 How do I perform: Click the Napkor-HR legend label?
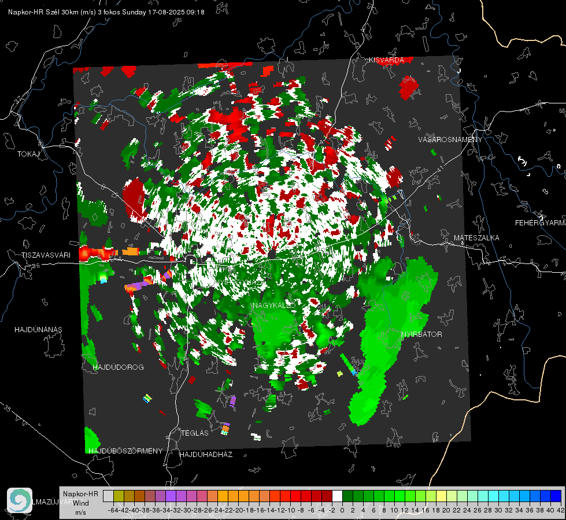click(x=80, y=493)
